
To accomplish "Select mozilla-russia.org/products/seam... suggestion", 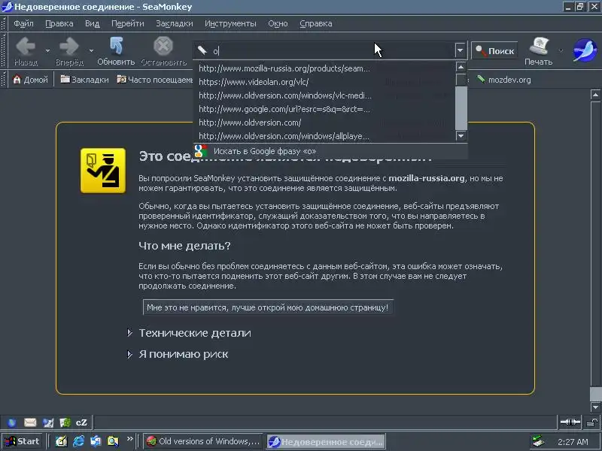I will coord(324,68).
